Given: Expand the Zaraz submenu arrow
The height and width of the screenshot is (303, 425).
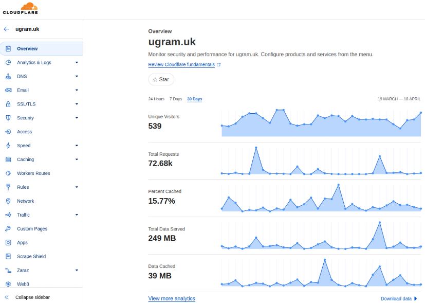Looking at the screenshot, I should [x=77, y=270].
